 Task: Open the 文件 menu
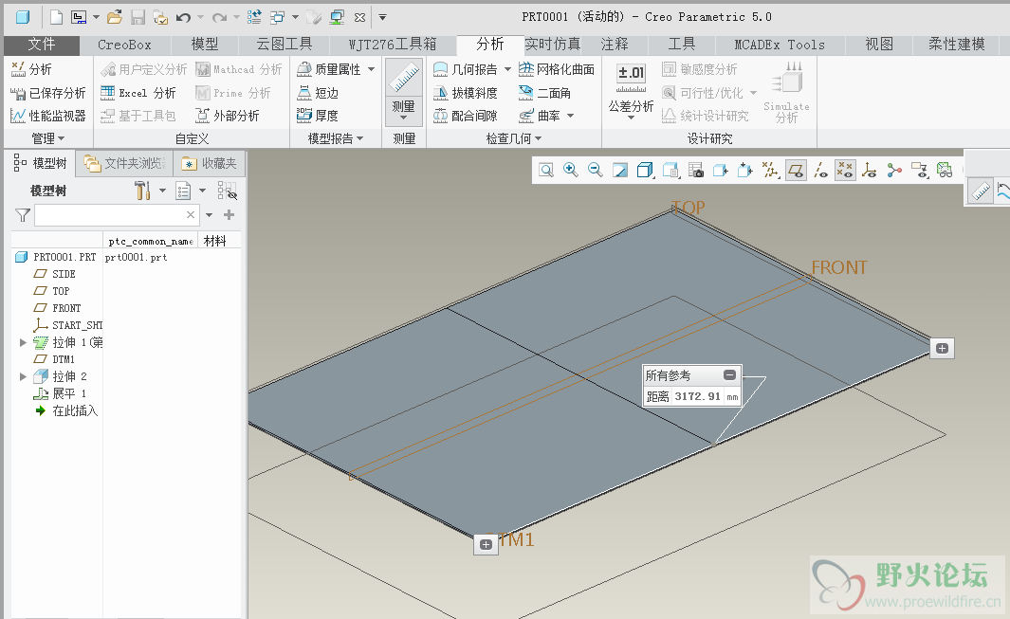(42, 45)
